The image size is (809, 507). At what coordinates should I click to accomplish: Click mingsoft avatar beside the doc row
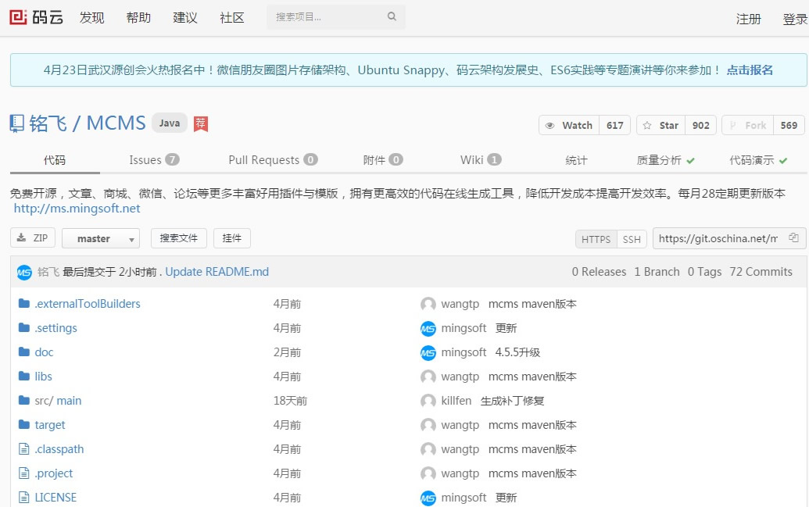tap(428, 352)
